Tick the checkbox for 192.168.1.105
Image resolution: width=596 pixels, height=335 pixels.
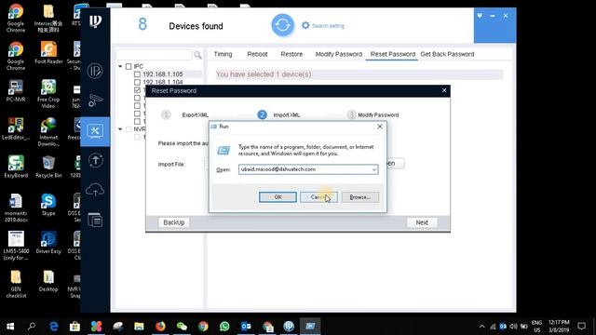click(x=137, y=74)
